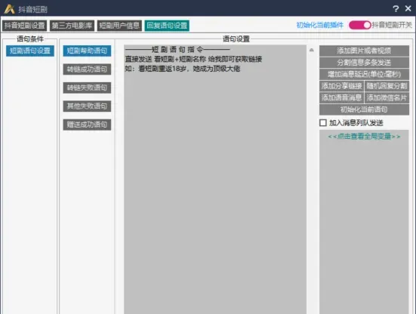This screenshot has width=416, height=314.
Task: Click 增加消息延迟(单位:毫秒) button
Action: 364,74
